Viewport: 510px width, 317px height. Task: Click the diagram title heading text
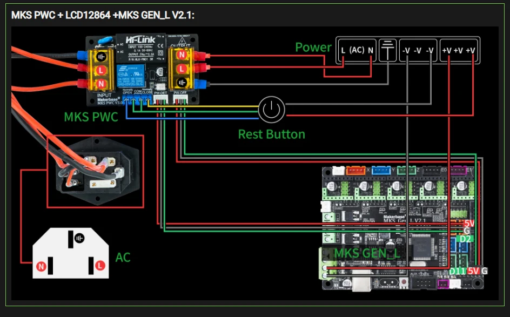[x=103, y=15]
